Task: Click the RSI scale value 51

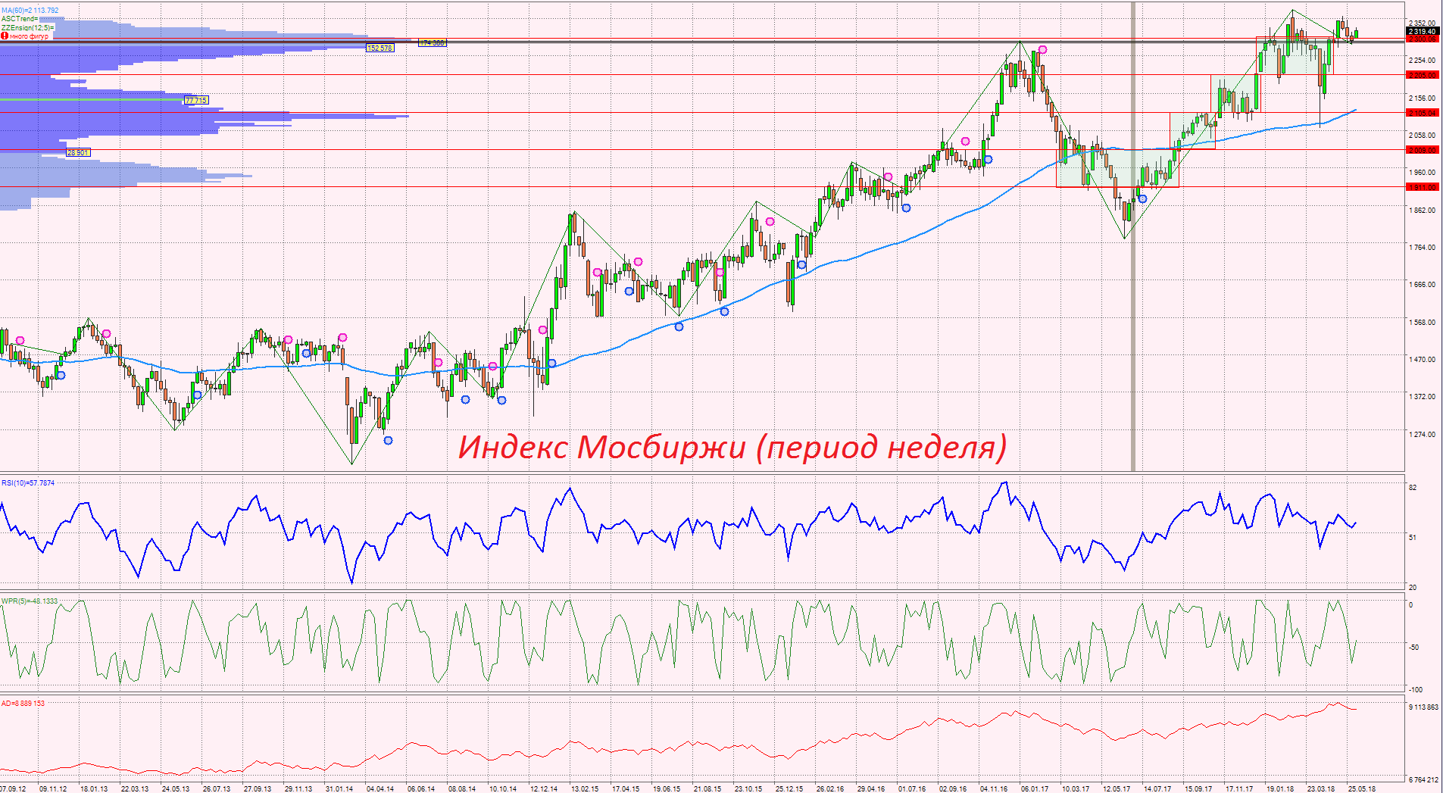Action: [x=1413, y=537]
